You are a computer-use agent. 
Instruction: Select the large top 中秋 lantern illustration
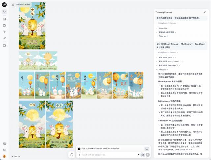(x=32, y=26)
